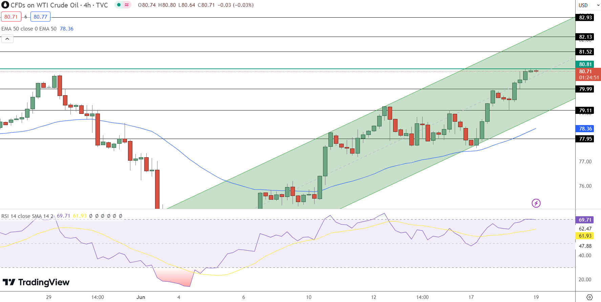Click the blue 78.36 EMA price label
Image resolution: width=601 pixels, height=302 pixels.
585,129
